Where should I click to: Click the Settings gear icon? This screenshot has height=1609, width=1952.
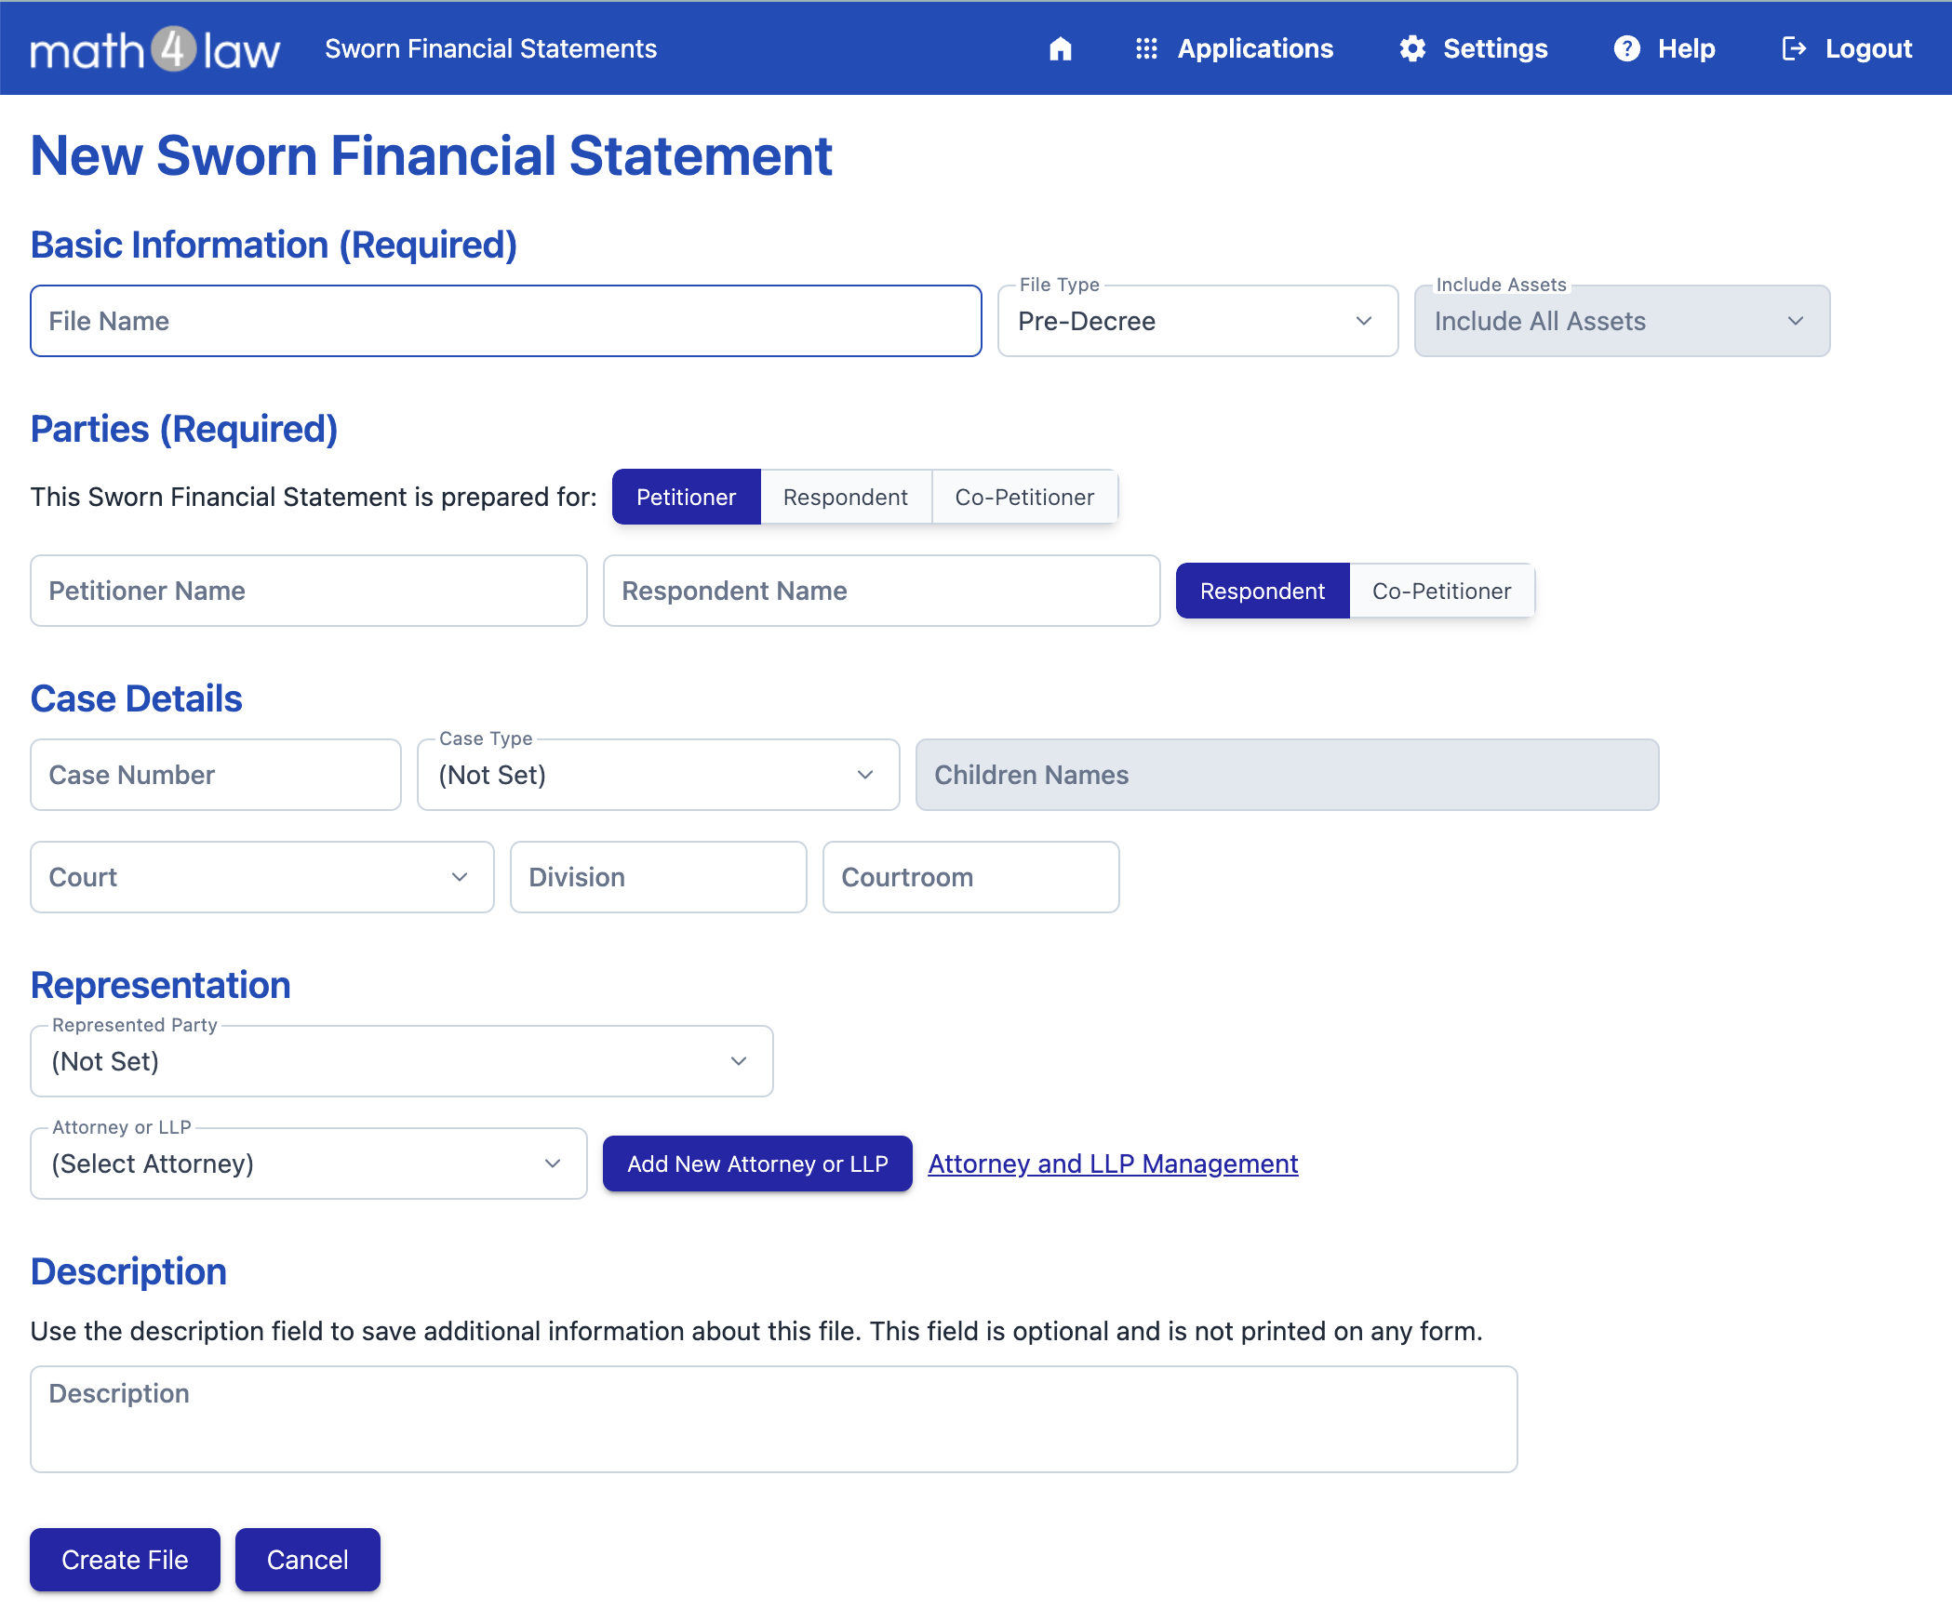coord(1412,48)
